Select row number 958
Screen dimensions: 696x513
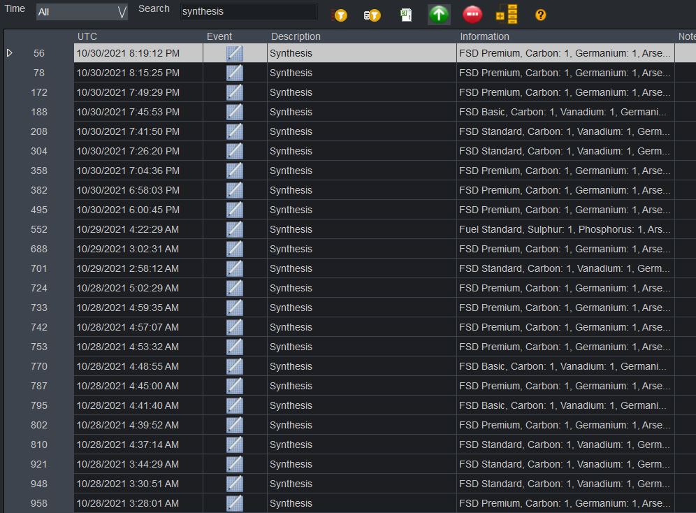pyautogui.click(x=39, y=503)
